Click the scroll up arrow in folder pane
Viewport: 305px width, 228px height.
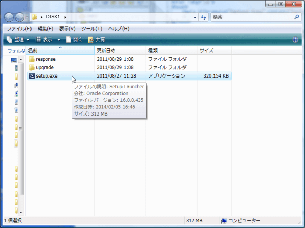point(21,59)
